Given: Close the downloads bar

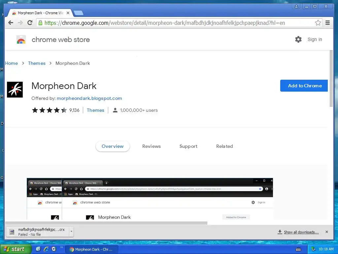Looking at the screenshot, I should click(x=327, y=232).
